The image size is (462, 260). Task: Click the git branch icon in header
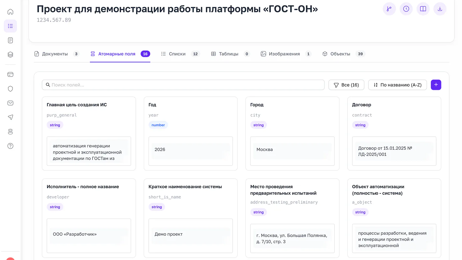tap(389, 9)
